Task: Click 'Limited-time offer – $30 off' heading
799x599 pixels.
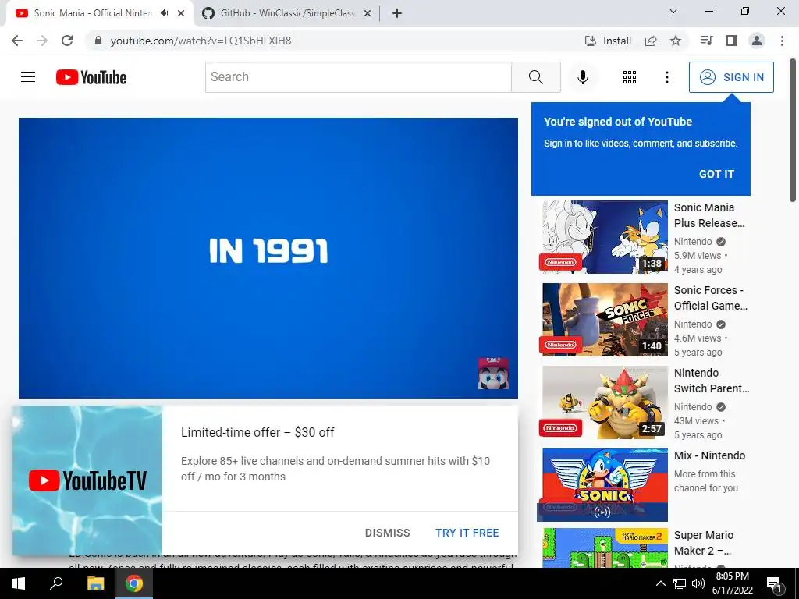Action: (x=257, y=432)
